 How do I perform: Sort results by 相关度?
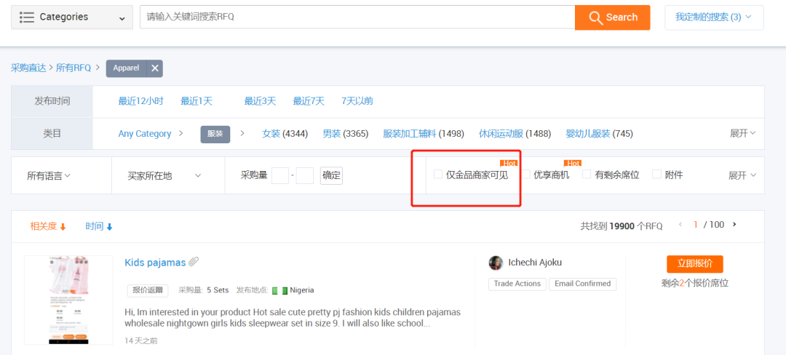coord(48,226)
